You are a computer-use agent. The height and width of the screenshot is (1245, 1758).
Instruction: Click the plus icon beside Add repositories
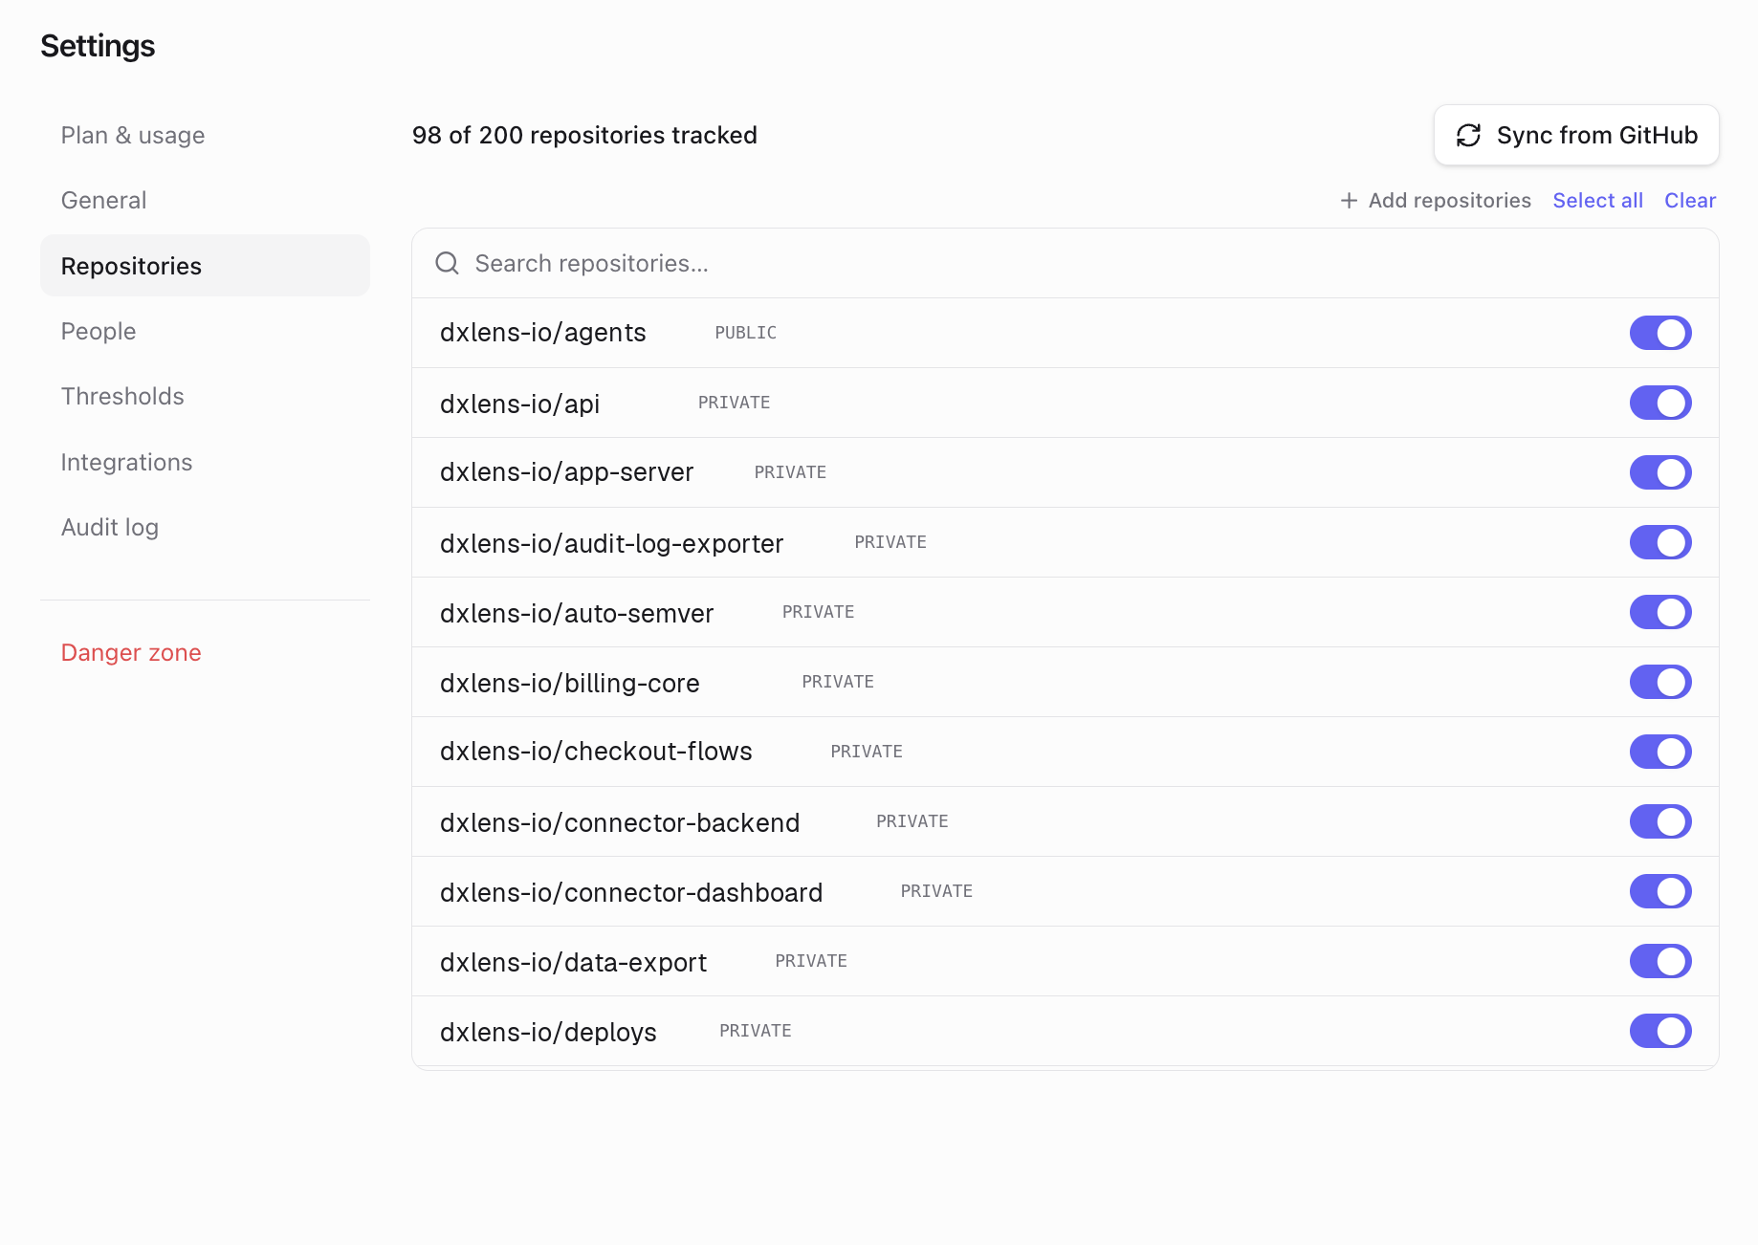(x=1349, y=201)
